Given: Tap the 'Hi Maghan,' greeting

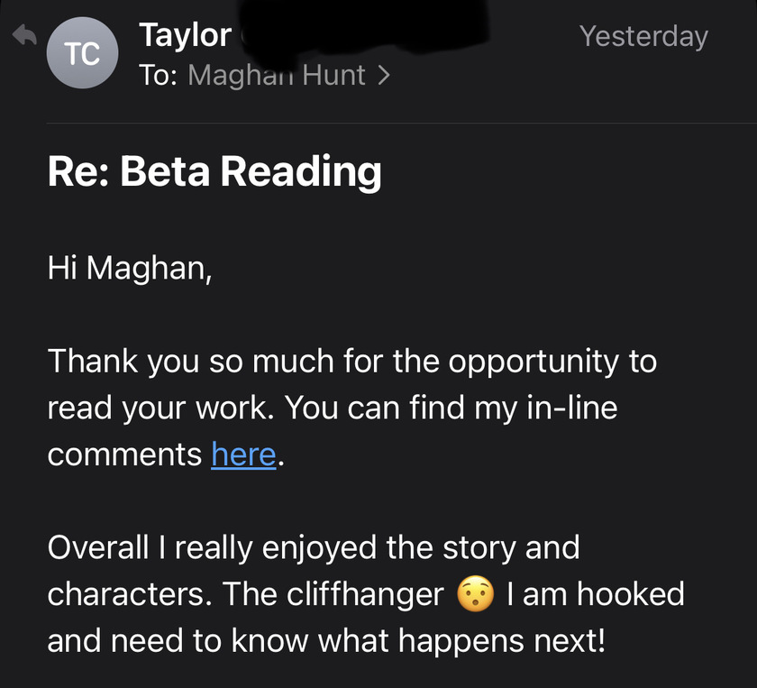Looking at the screenshot, I should (x=130, y=268).
